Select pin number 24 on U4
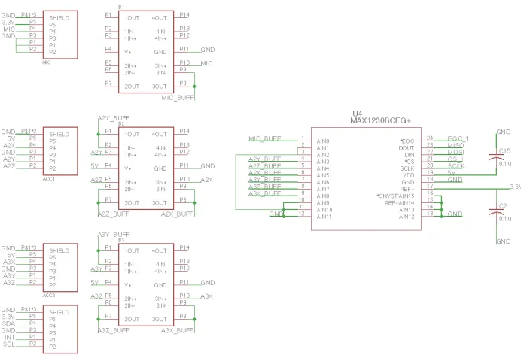The height and width of the screenshot is (355, 521). point(430,138)
